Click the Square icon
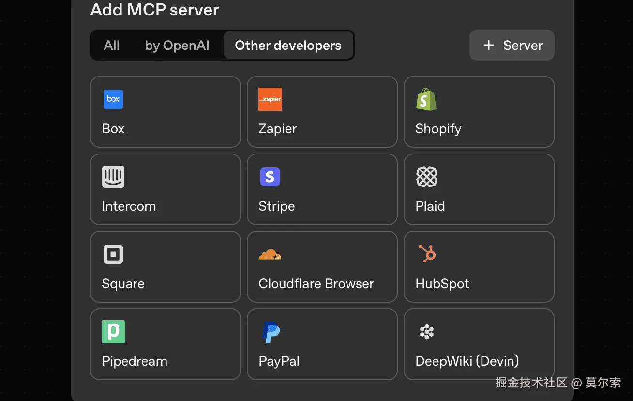The image size is (633, 401). tap(113, 254)
